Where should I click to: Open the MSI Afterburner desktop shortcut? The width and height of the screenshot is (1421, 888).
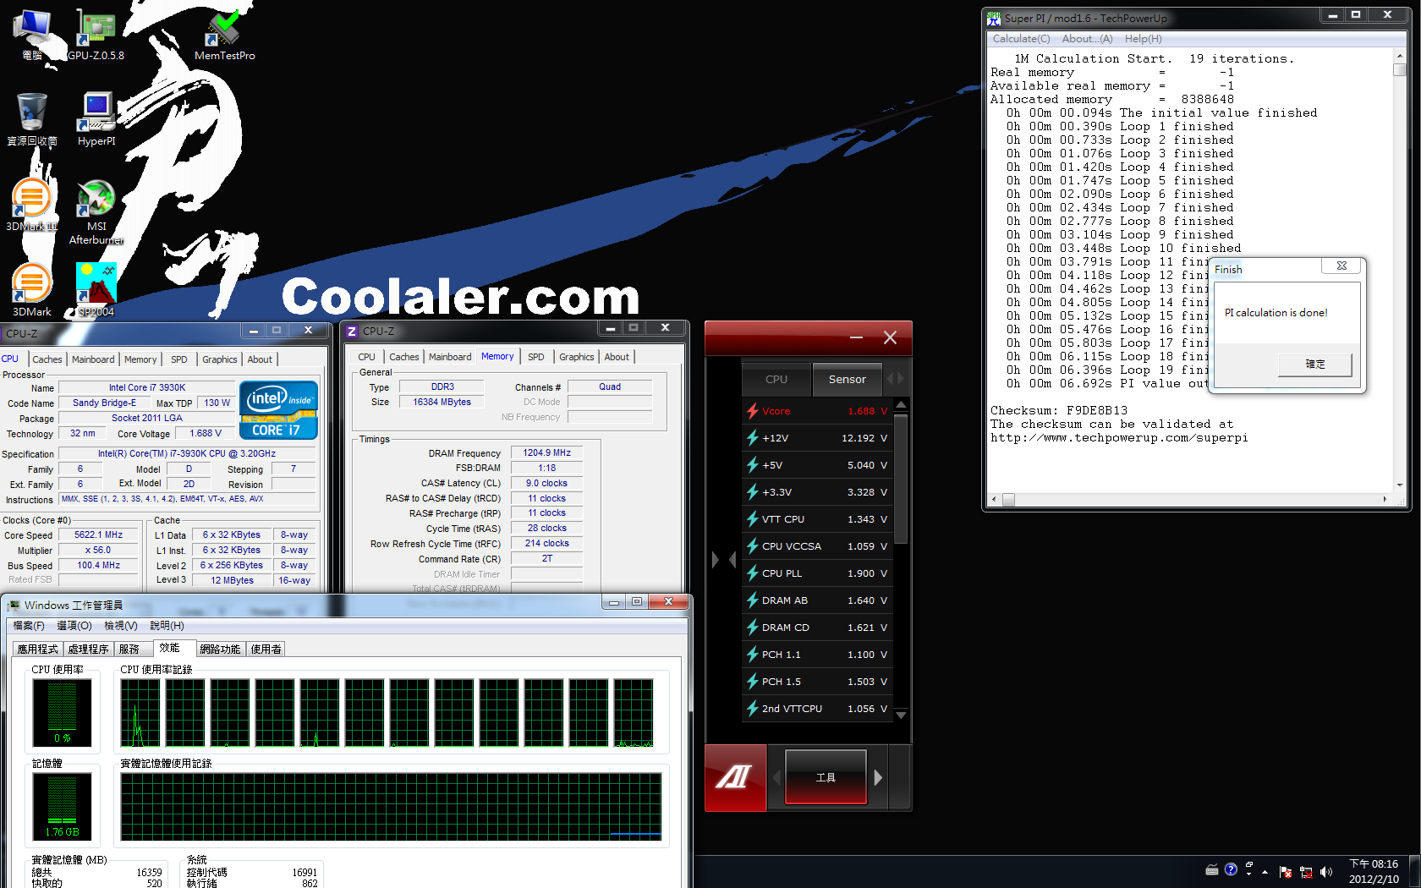pos(96,211)
